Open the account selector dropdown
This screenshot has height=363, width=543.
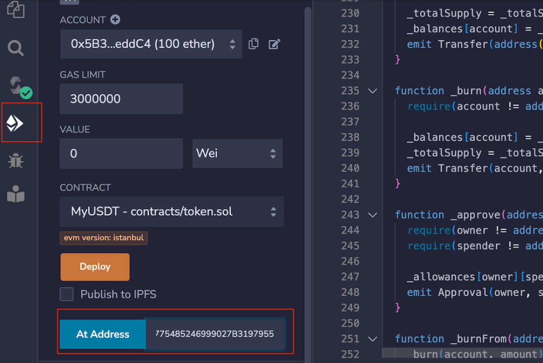tap(151, 44)
